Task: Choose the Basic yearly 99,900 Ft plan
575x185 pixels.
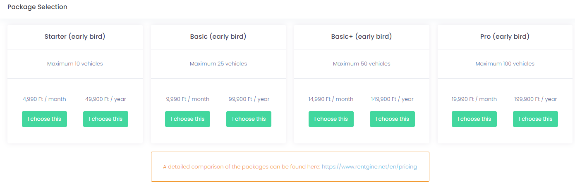Action: click(249, 119)
